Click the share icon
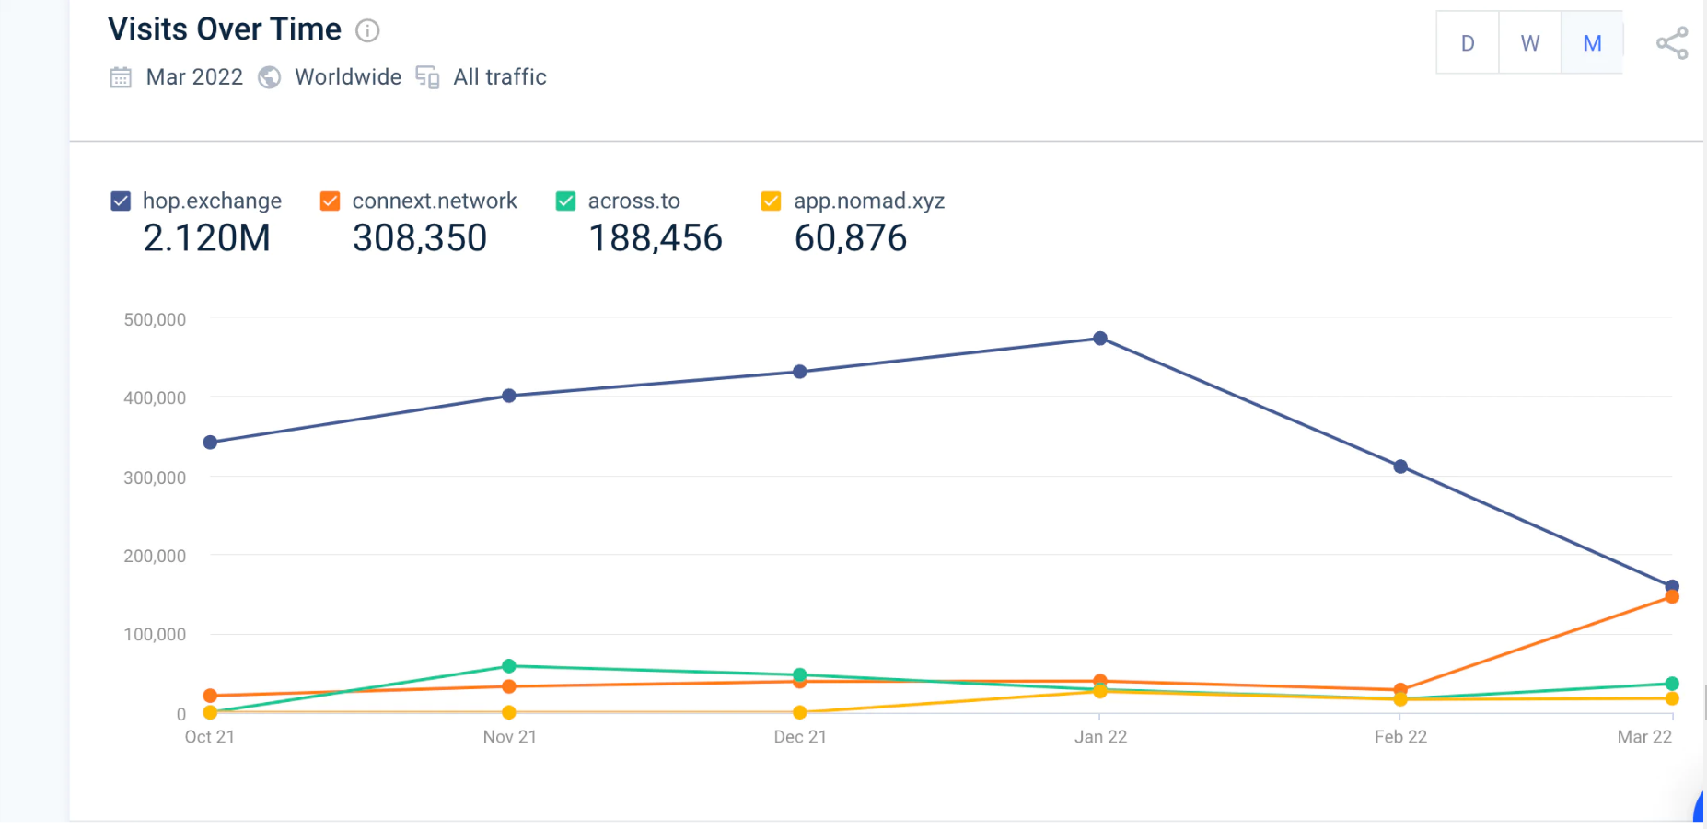The image size is (1707, 829). pos(1672,43)
